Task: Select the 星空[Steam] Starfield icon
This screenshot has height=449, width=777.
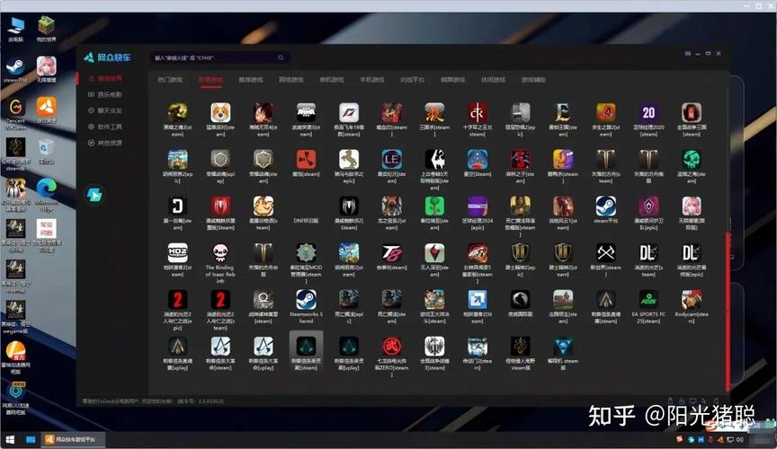Action: click(478, 160)
